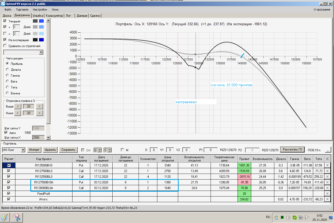Select the Вега radio button
Viewport: 334px width, 223px height.
tap(7, 82)
